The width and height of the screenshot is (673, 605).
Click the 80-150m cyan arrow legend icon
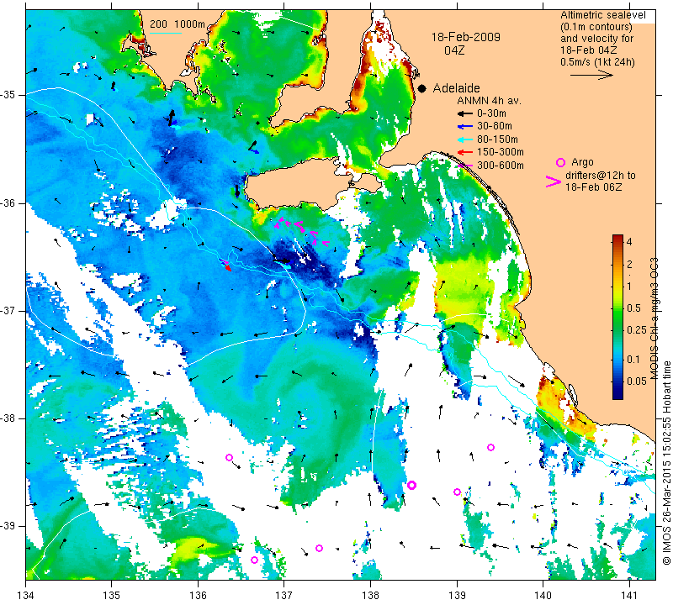464,139
